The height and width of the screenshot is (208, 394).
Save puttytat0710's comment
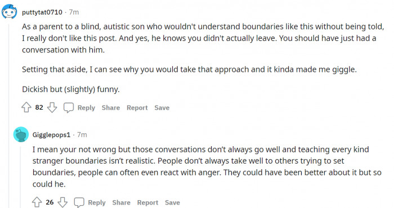162,107
